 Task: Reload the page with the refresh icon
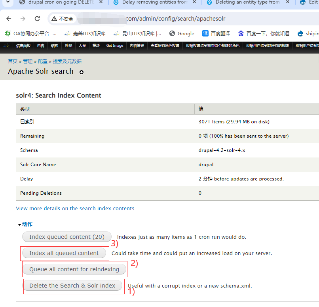pyautogui.click(x=37, y=19)
